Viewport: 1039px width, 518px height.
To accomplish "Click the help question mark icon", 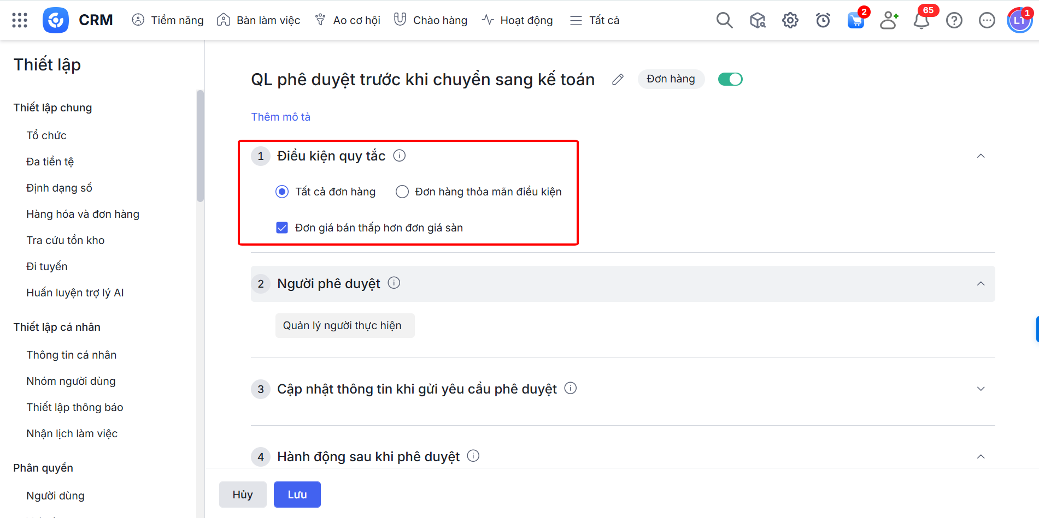I will pos(954,20).
